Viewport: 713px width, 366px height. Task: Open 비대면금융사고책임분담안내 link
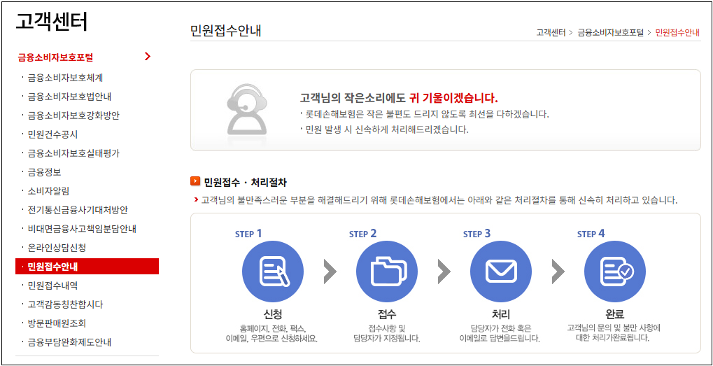coord(82,229)
